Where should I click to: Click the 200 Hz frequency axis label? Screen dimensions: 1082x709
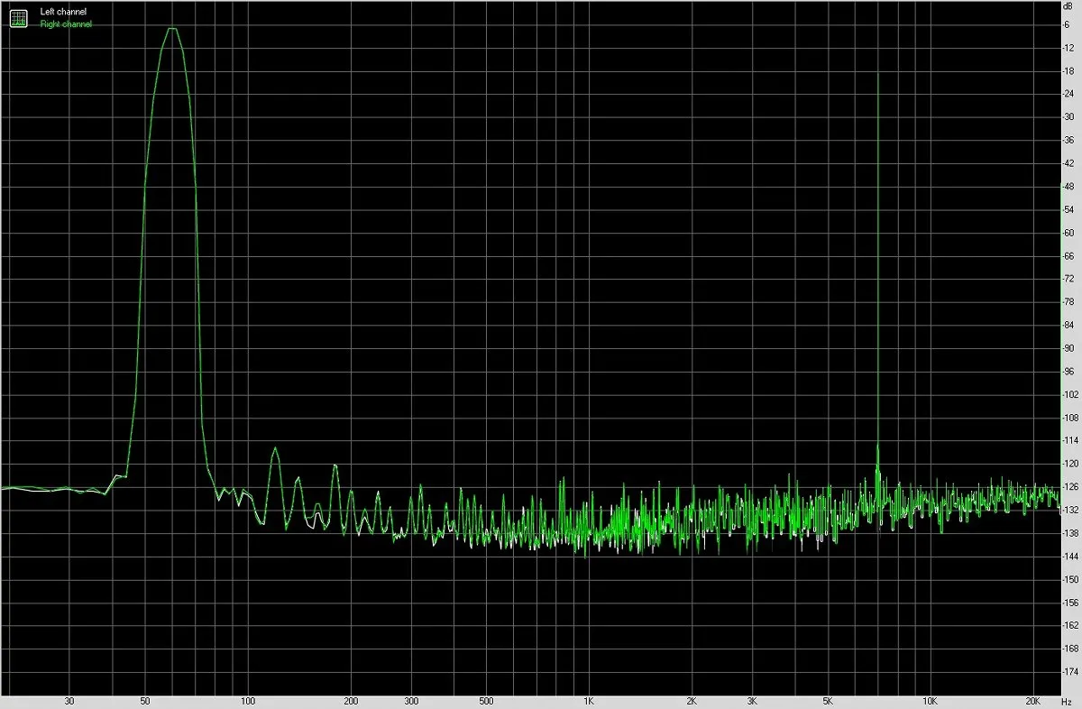351,701
